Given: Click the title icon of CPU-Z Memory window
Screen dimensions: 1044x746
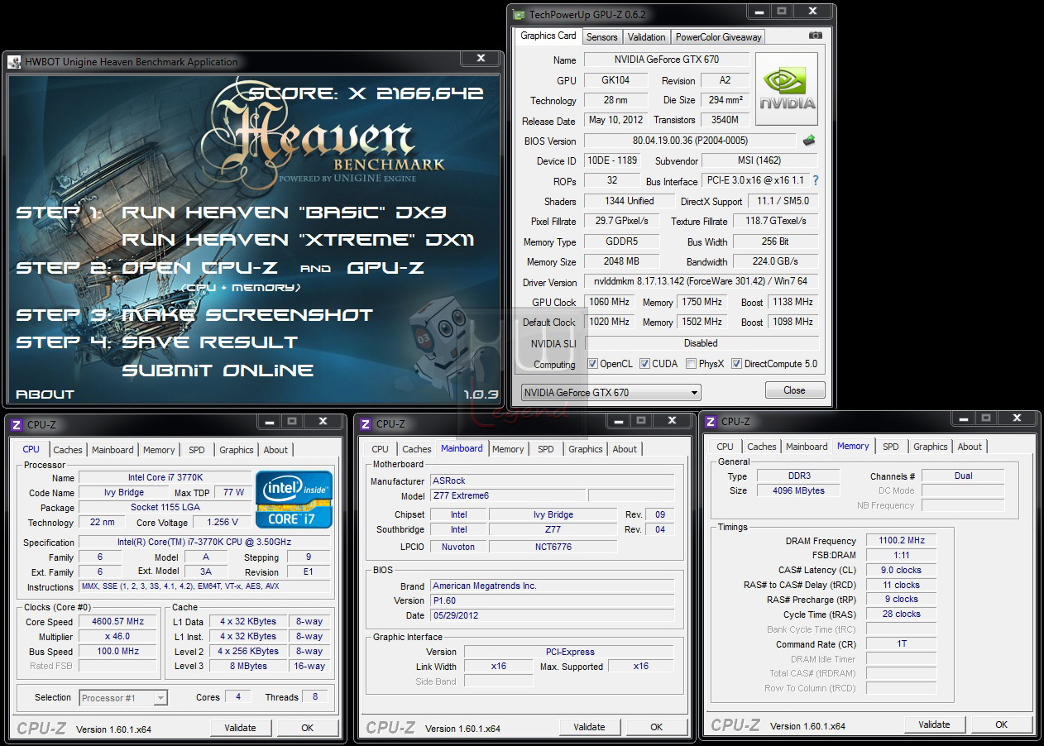Looking at the screenshot, I should tap(710, 422).
